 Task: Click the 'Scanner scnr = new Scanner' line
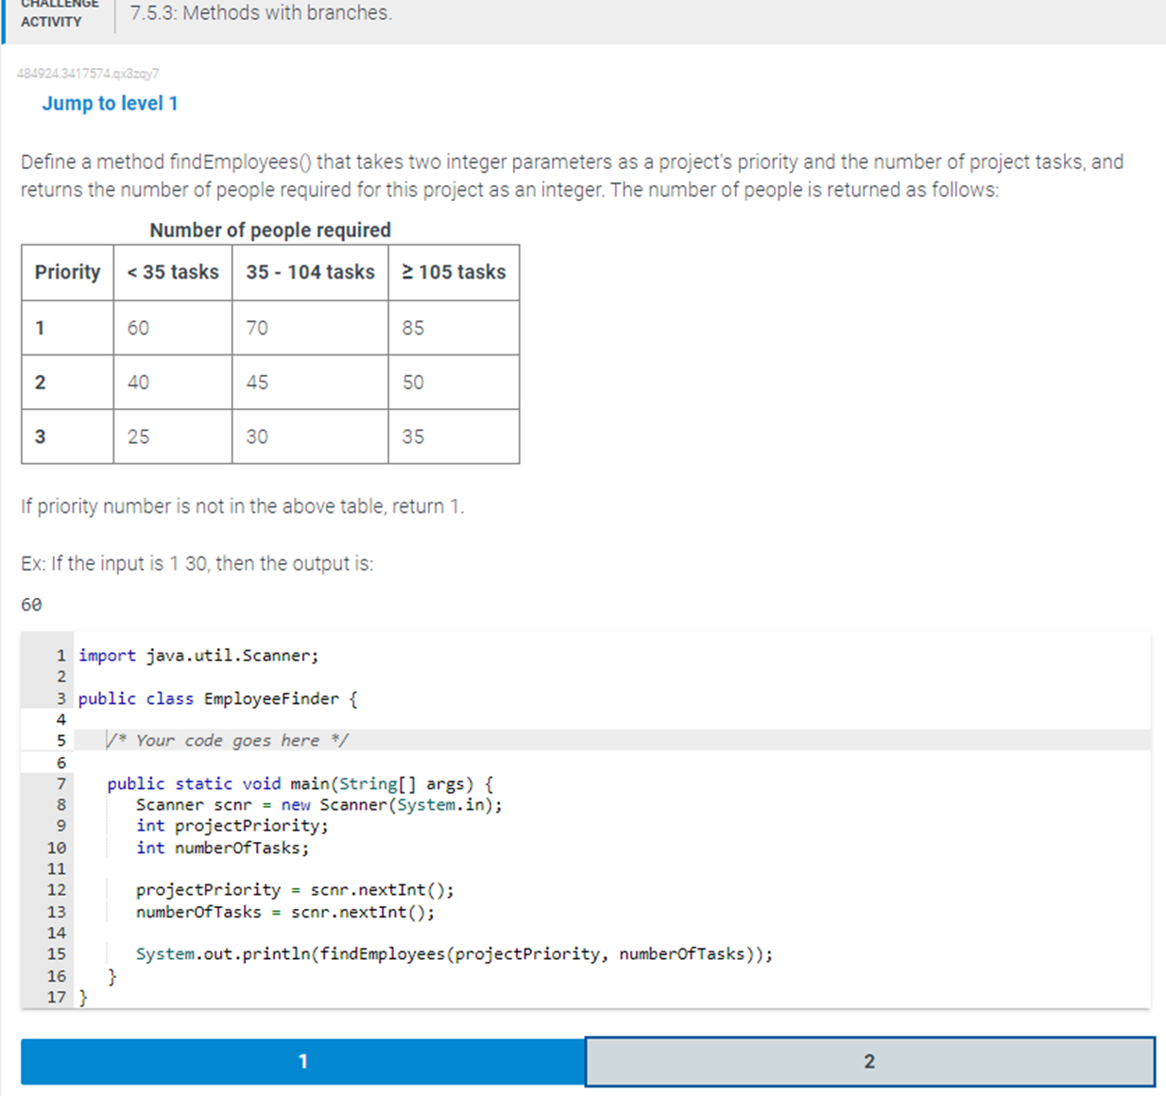319,805
